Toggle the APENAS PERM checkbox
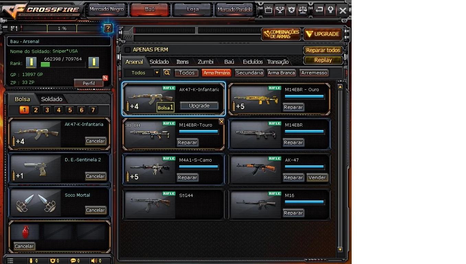Image resolution: width=466 pixels, height=264 pixels. tap(127, 49)
